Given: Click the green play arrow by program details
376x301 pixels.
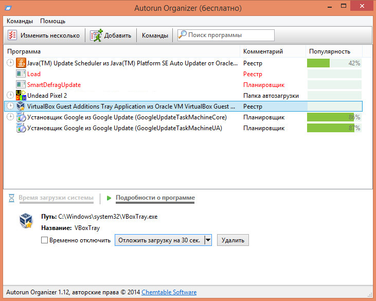Looking at the screenshot, I should tap(109, 198).
